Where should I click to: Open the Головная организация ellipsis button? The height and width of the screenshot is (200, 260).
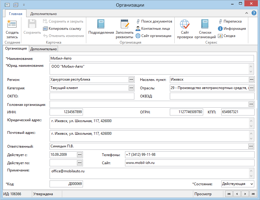pos(251,104)
